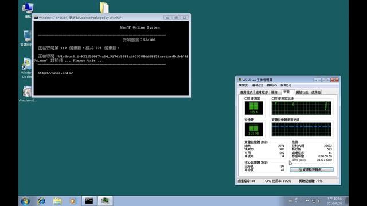Open the Action Center flag icon

(x=307, y=201)
